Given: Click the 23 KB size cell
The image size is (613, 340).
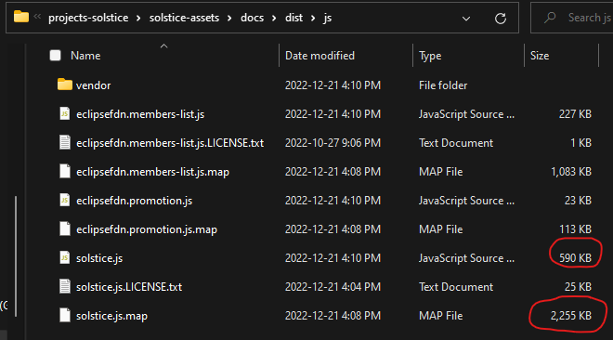Looking at the screenshot, I should [578, 201].
